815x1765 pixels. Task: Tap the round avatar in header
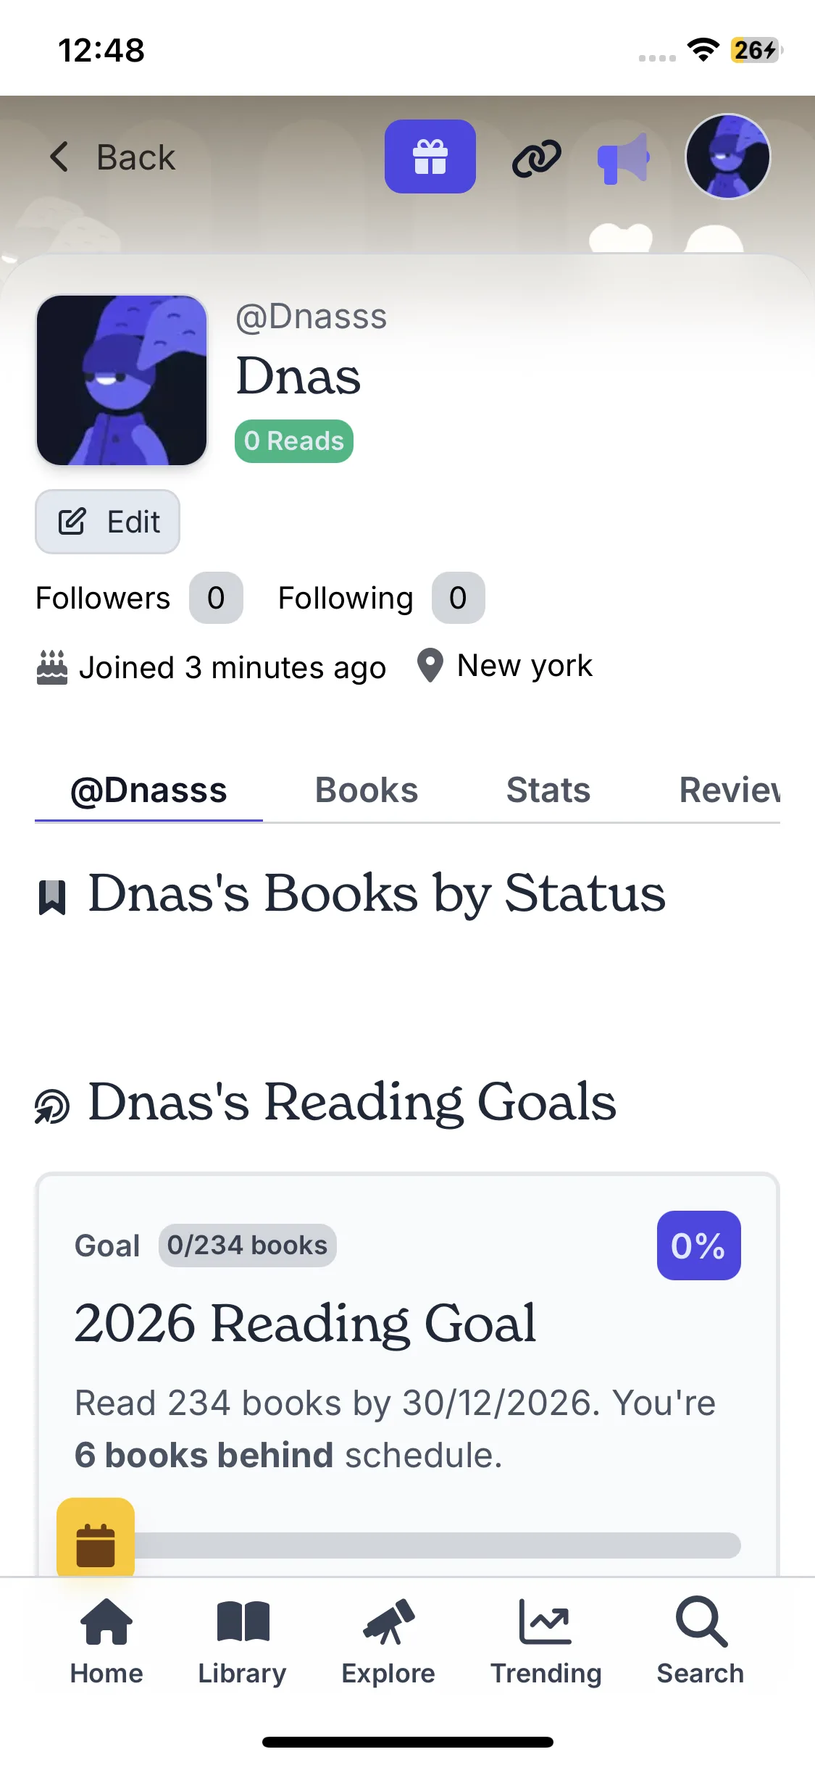click(727, 157)
